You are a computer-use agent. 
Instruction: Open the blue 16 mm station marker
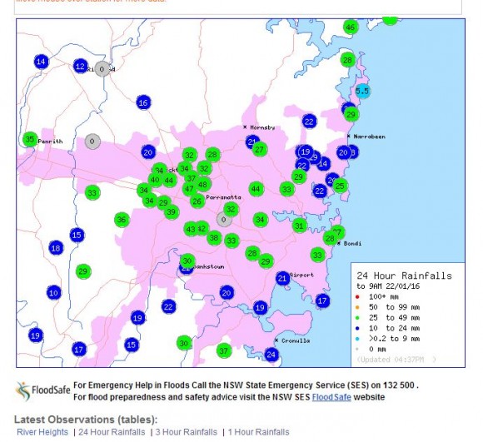[143, 102]
